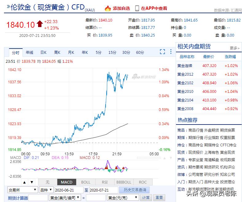Click the futures calculator input field

[38, 198]
